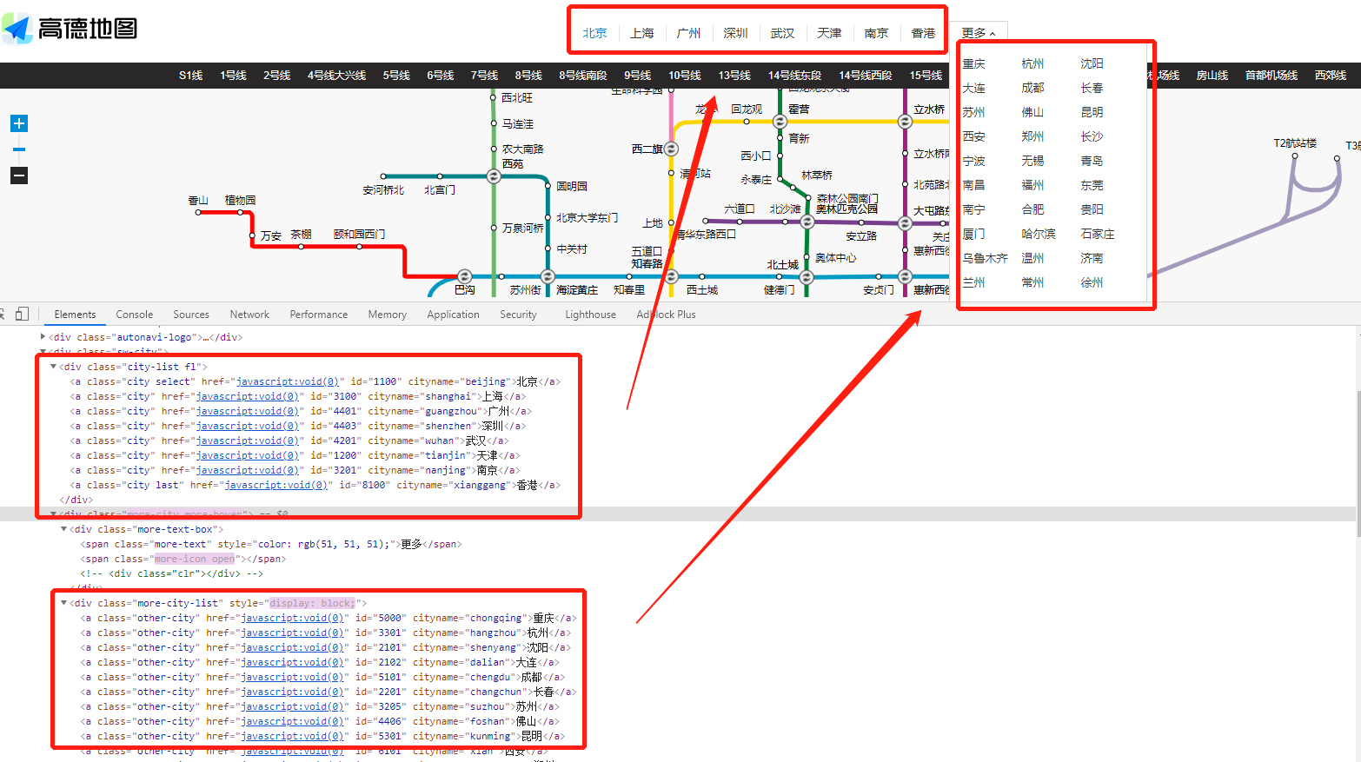
Task: Click the T2航站楼 station label
Action: pos(1295,143)
